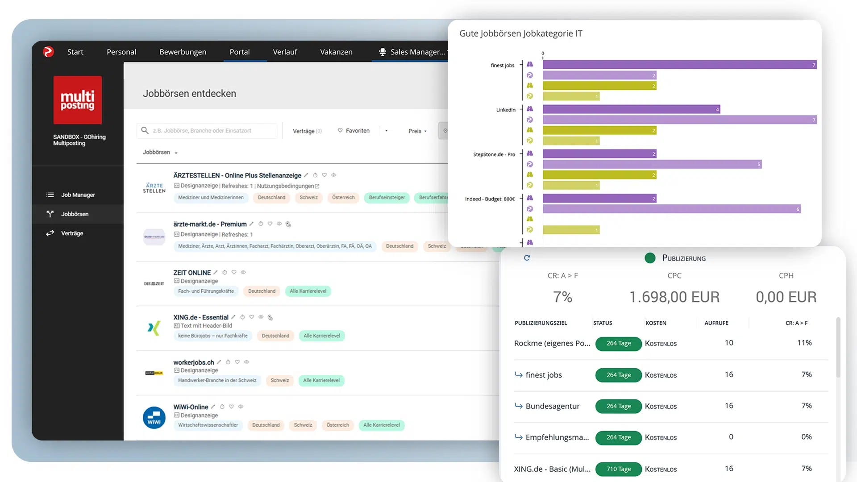857x482 pixels.
Task: Open the Preis filter dropdown
Action: 417,131
